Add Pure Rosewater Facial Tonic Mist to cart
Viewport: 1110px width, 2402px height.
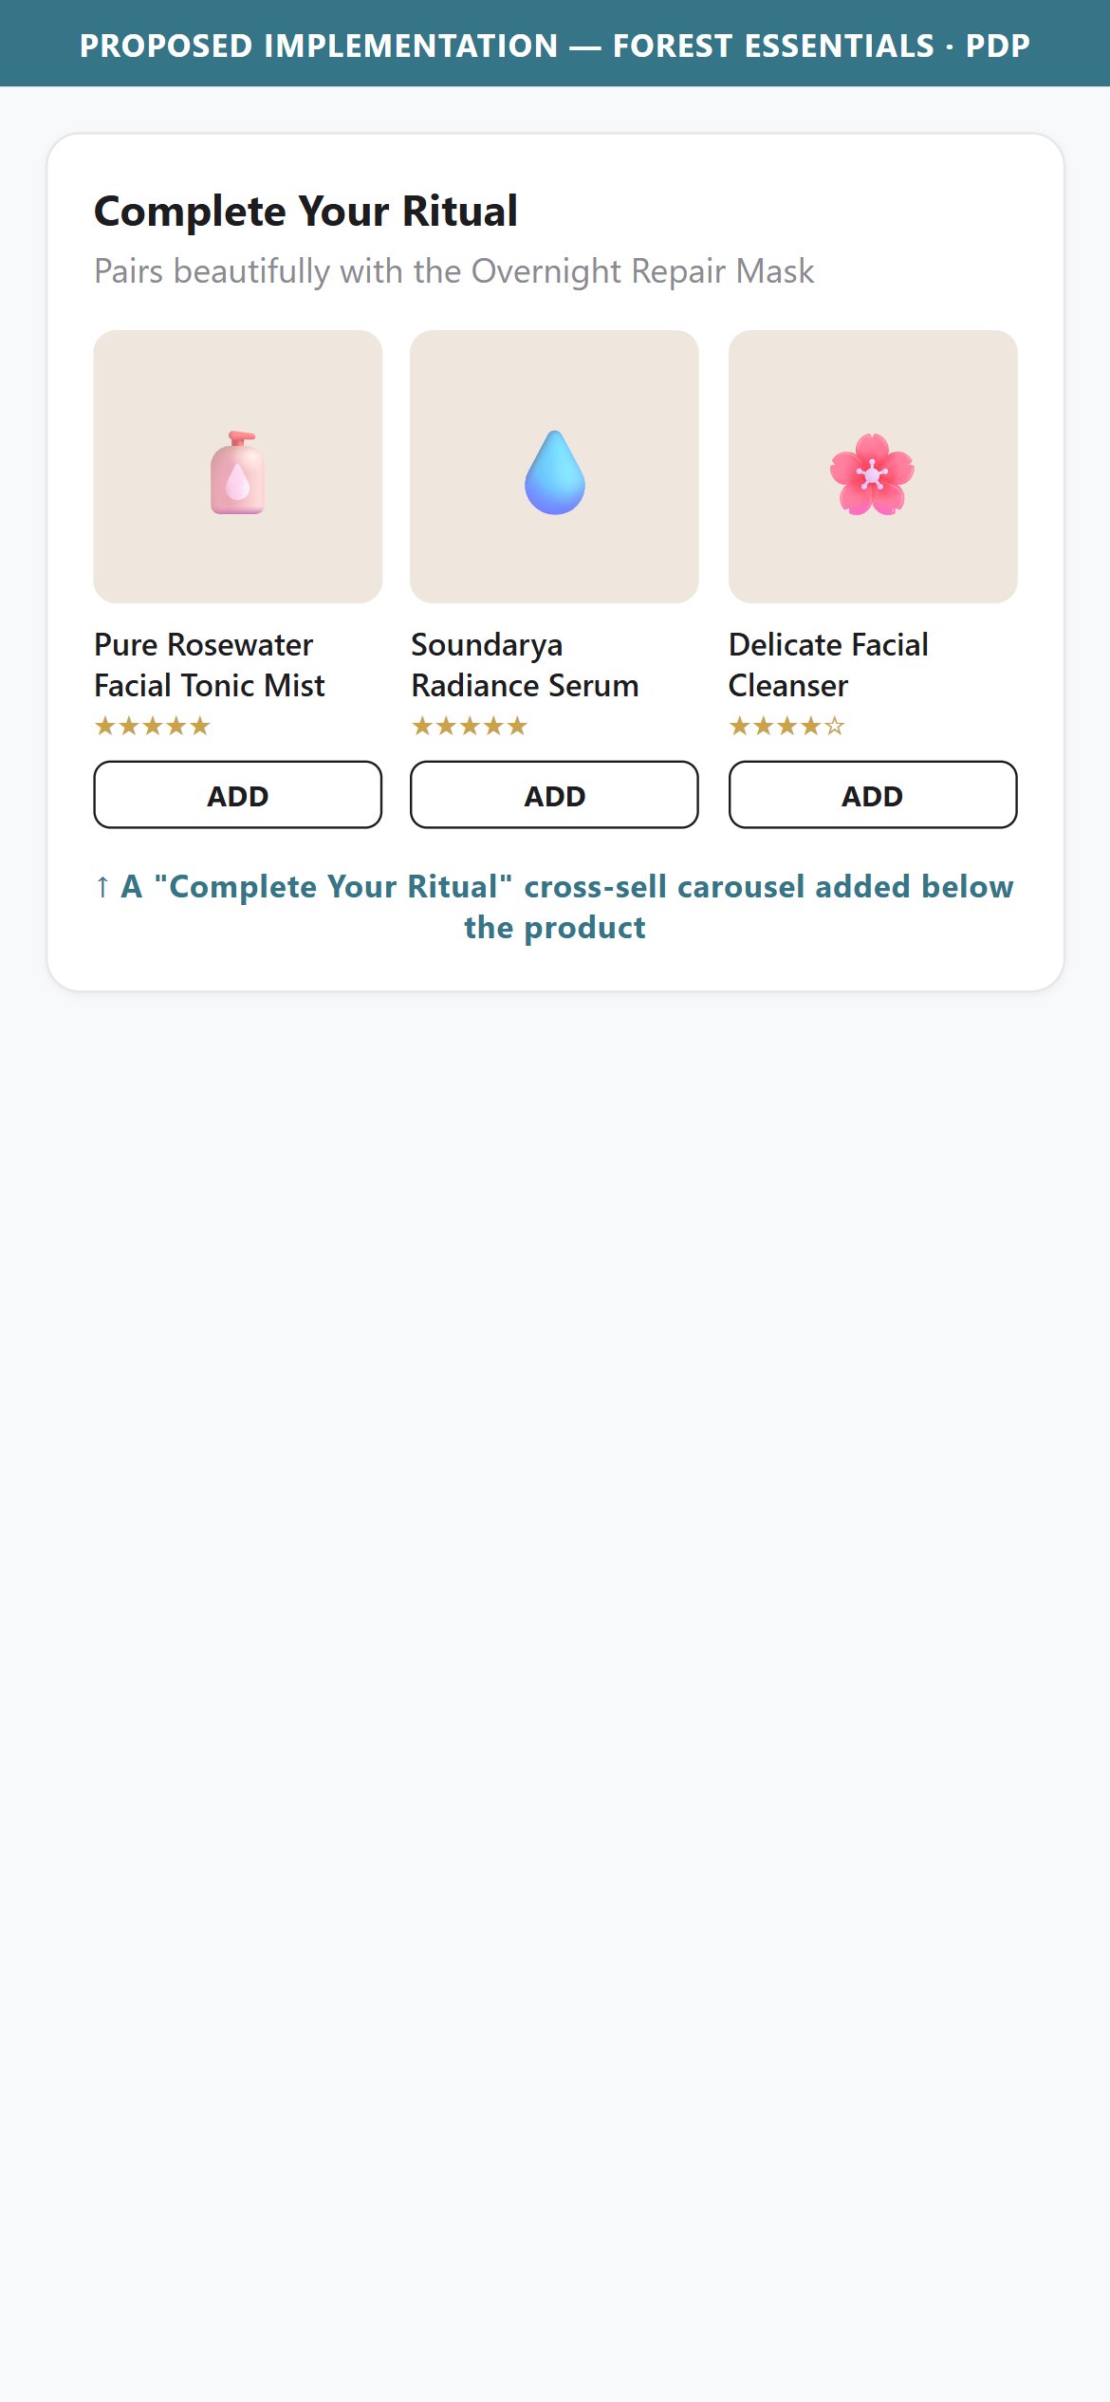point(238,795)
